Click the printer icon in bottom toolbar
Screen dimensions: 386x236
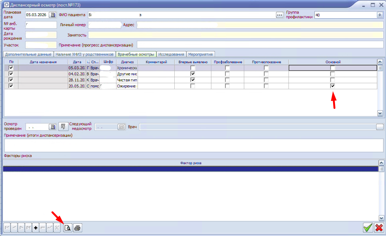[77, 228]
